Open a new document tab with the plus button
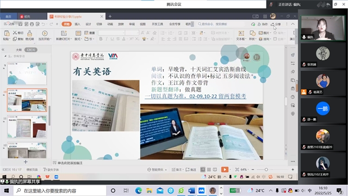The width and height of the screenshot is (348, 196). pyautogui.click(x=110, y=16)
